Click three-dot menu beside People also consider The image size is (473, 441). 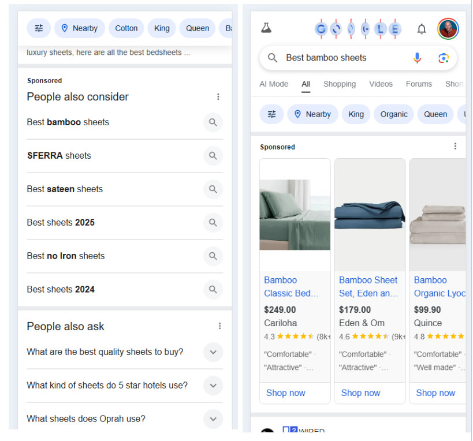(x=218, y=97)
